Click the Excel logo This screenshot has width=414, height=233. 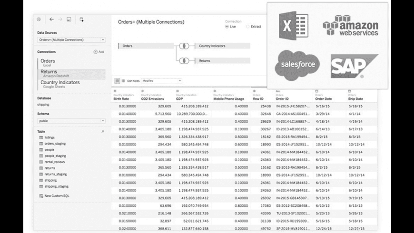[x=294, y=26]
